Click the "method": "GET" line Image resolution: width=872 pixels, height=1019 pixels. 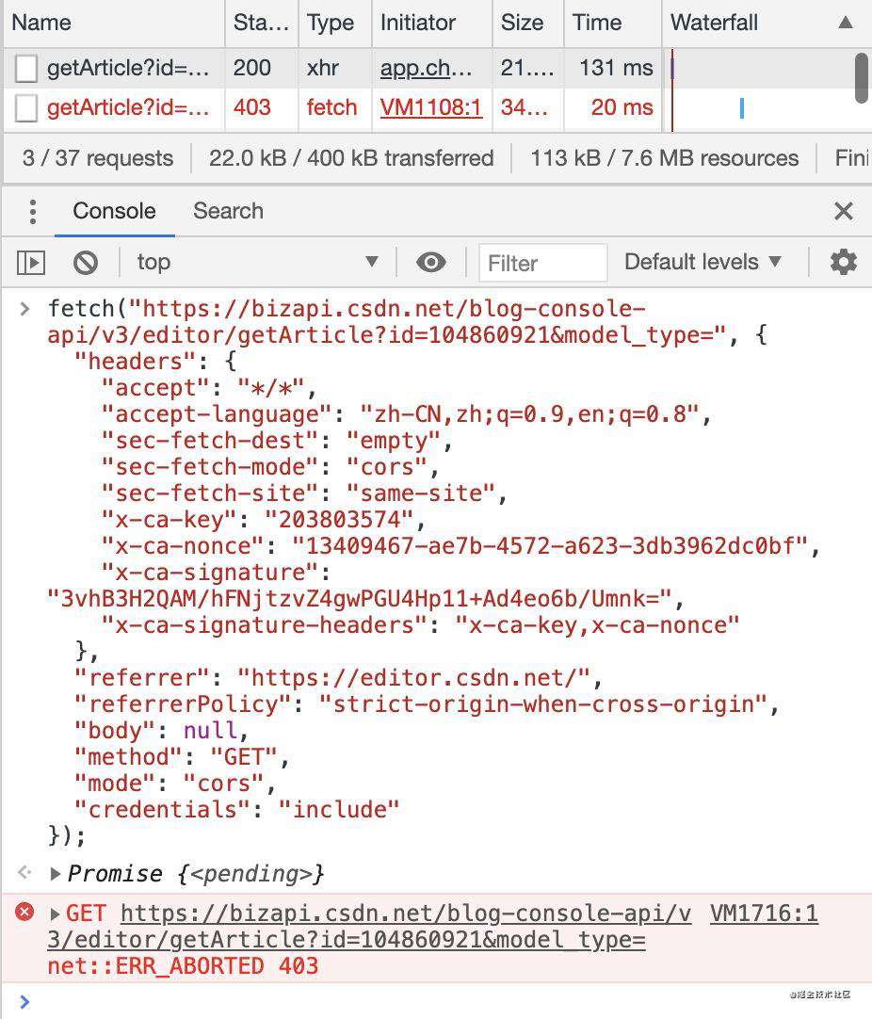tap(182, 757)
